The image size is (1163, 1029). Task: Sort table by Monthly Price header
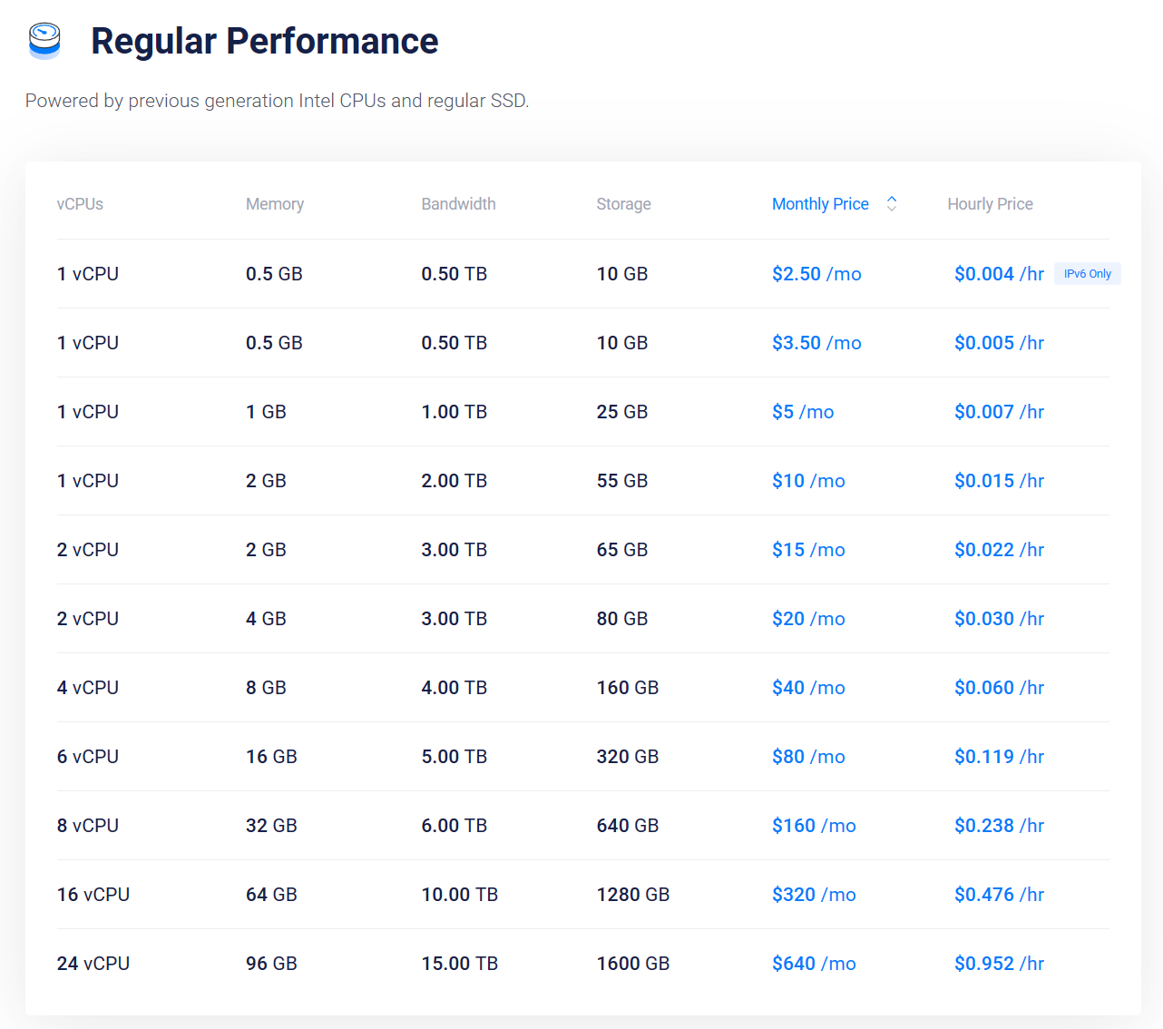click(x=820, y=204)
